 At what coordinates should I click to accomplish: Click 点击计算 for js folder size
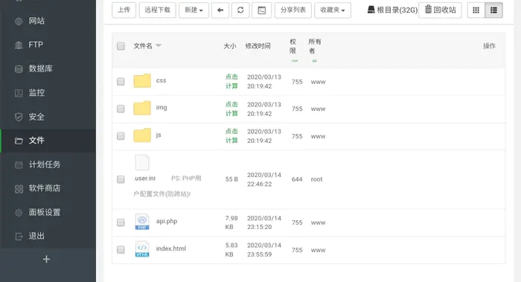point(231,136)
